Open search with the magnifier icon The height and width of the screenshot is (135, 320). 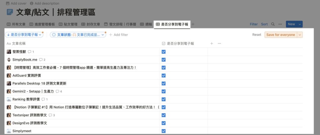(x=273, y=24)
